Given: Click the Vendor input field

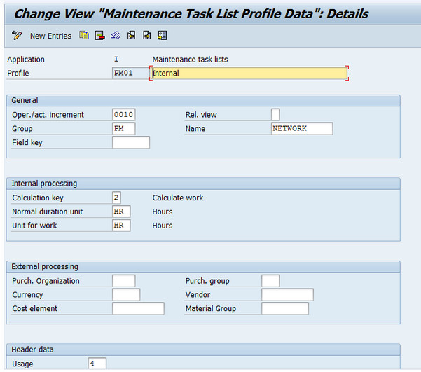Looking at the screenshot, I should pyautogui.click(x=287, y=295).
